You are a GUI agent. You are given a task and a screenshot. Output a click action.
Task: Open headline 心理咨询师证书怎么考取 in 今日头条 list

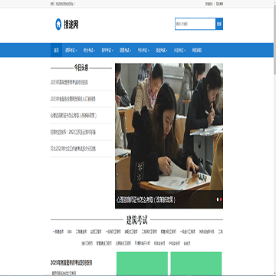tap(74, 116)
